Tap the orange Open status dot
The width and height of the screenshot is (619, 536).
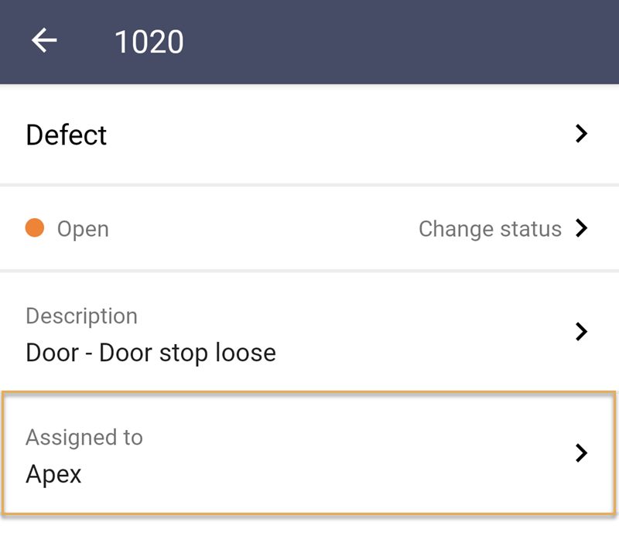[35, 227]
